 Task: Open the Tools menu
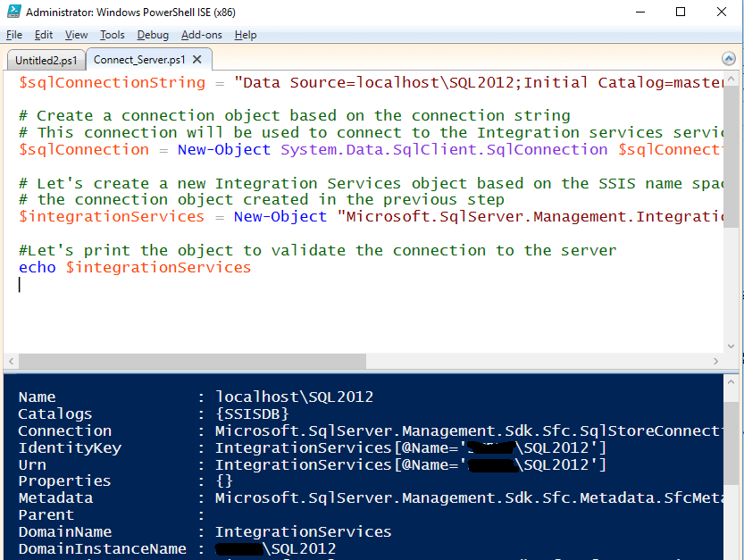point(113,35)
